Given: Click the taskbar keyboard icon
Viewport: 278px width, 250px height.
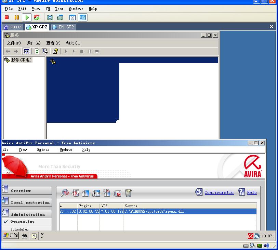Looking at the screenshot, I should pyautogui.click(x=25, y=236).
